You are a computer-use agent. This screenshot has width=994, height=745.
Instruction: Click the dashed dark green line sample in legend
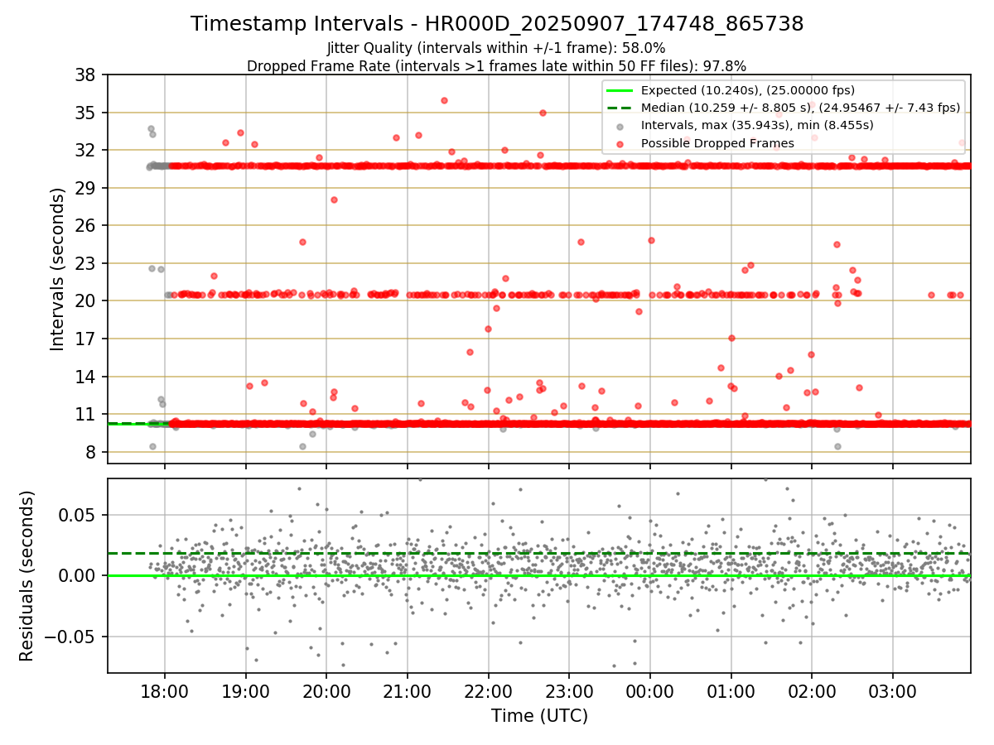[x=620, y=108]
